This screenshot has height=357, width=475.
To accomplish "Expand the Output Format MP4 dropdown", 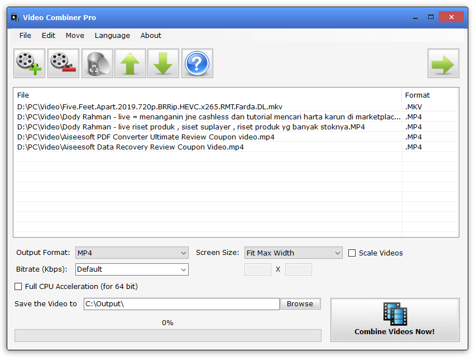I will tap(132, 253).
